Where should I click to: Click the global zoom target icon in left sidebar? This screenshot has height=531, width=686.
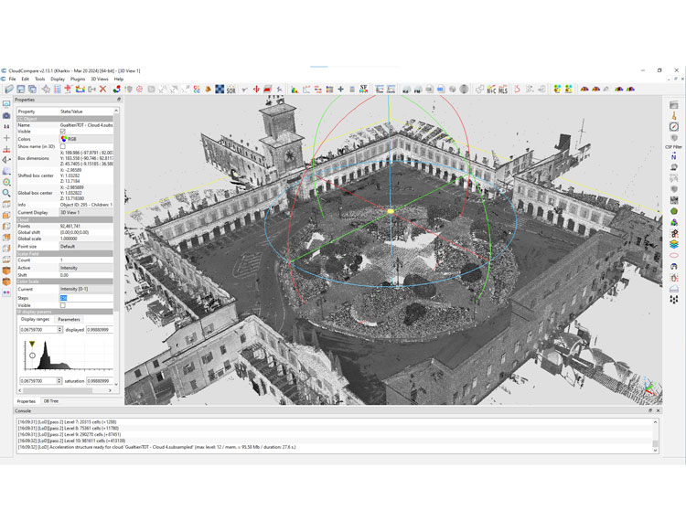pos(6,182)
